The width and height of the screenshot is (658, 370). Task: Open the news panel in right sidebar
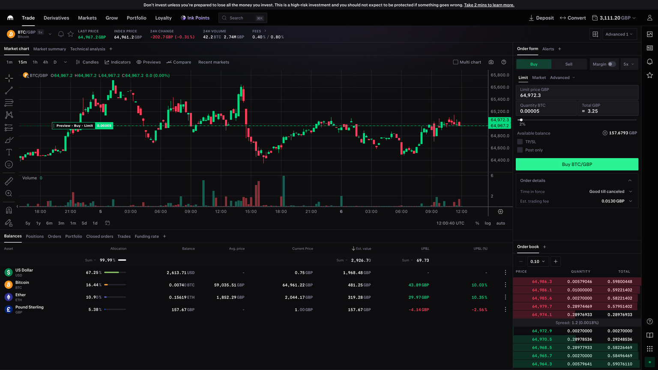650,48
